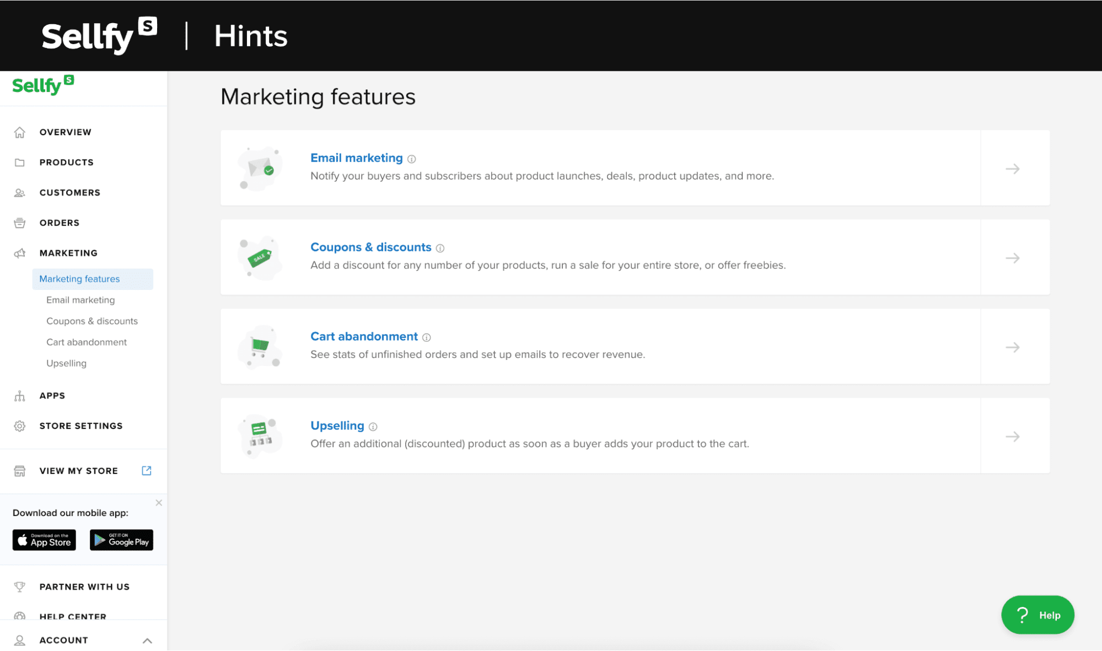Image resolution: width=1102 pixels, height=651 pixels.
Task: Click the Products navigation icon
Action: click(19, 162)
